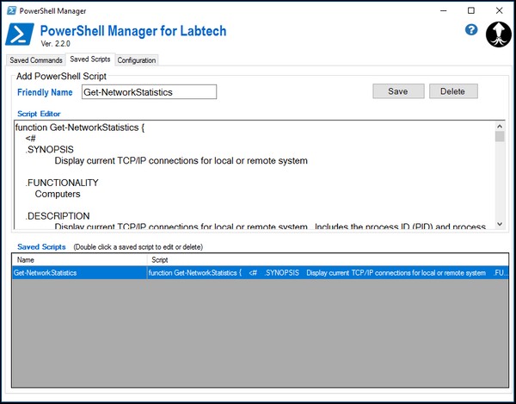Click the title bar PowerShell Manager icon

[x=11, y=10]
